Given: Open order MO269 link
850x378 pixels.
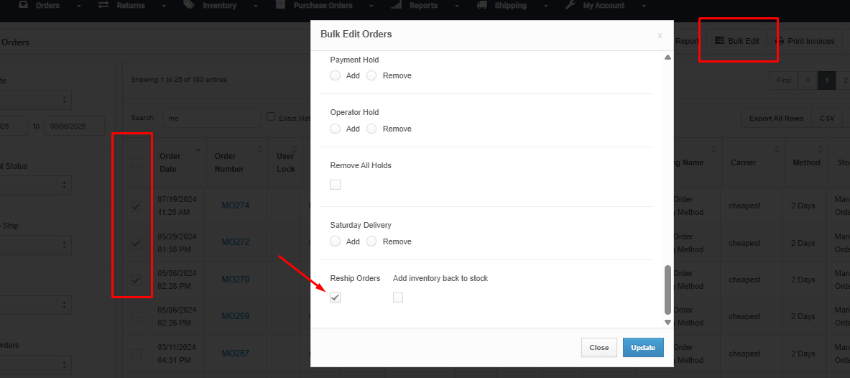Looking at the screenshot, I should [x=235, y=316].
